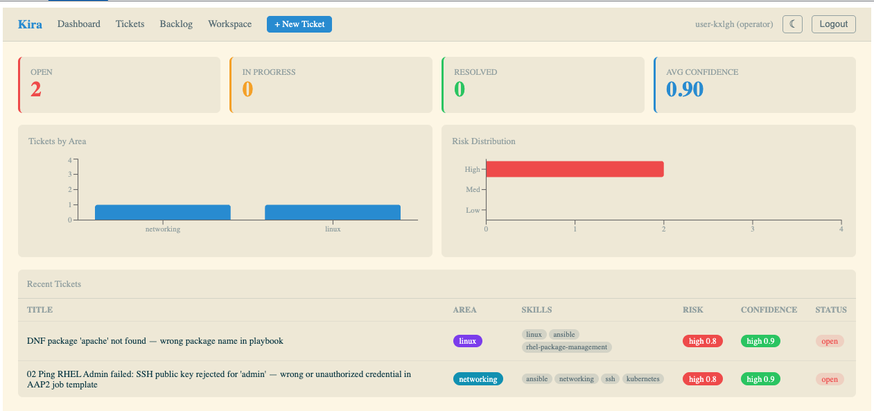Go to the Tickets page

[130, 24]
